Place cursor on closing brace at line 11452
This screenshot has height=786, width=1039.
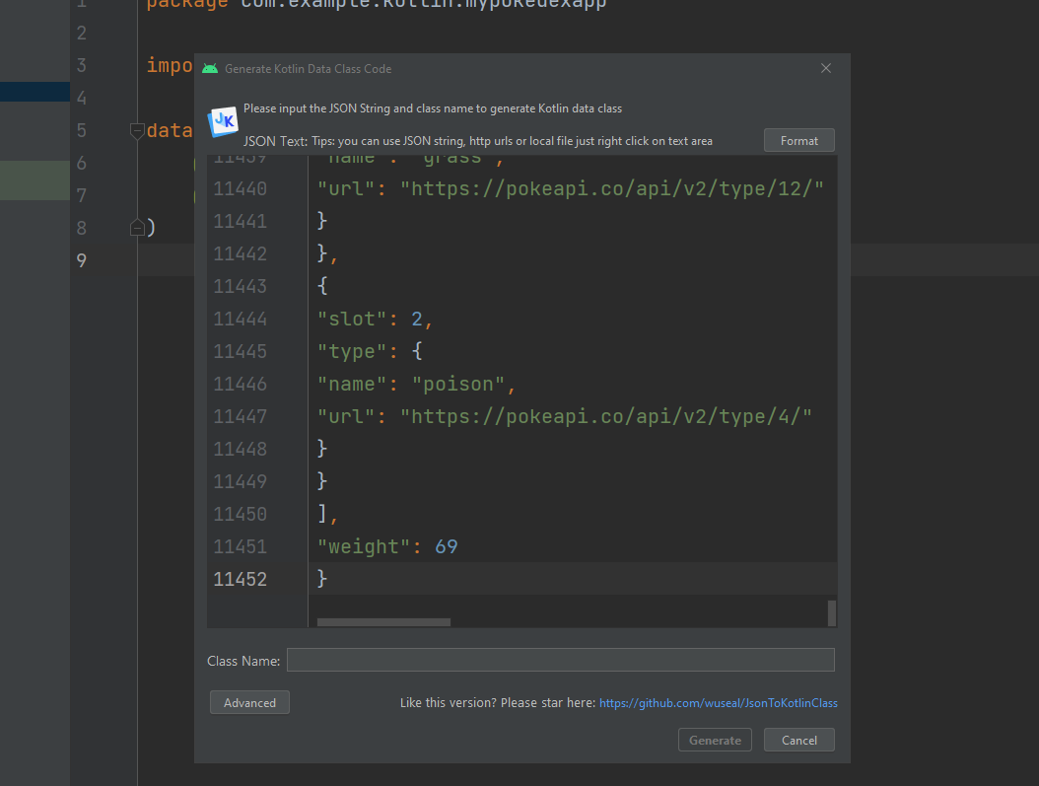[322, 579]
